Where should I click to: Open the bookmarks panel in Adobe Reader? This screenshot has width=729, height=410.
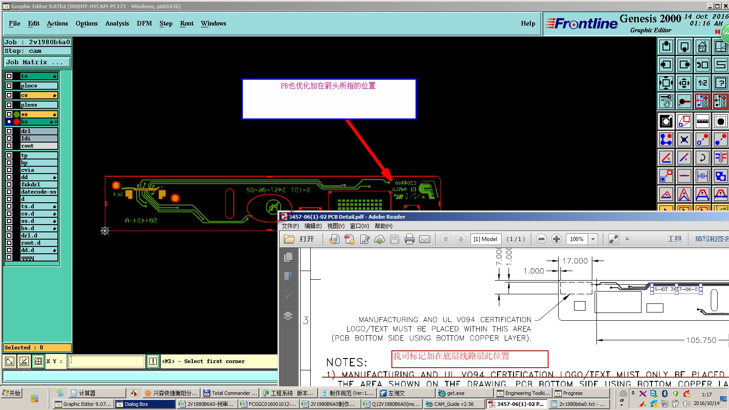[288, 277]
